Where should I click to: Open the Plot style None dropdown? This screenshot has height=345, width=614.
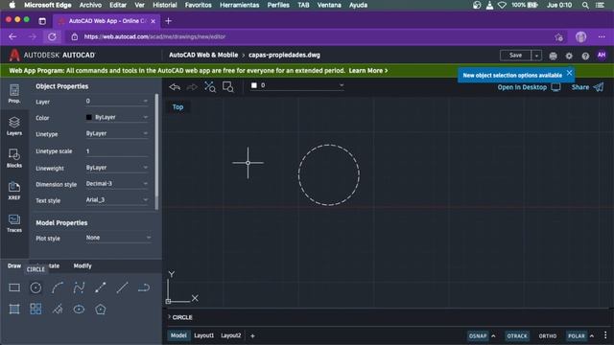118,238
